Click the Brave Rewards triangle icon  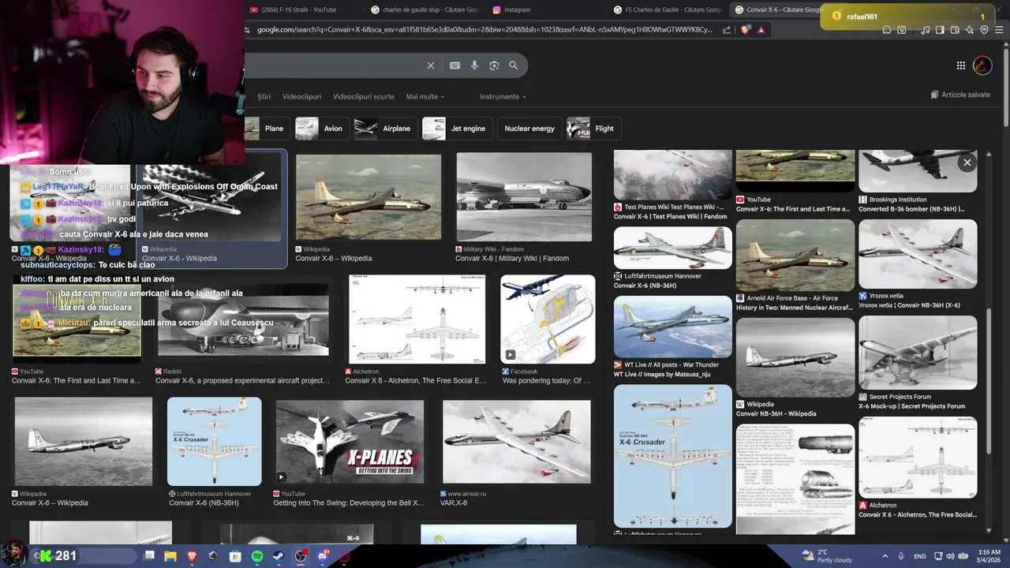(761, 30)
